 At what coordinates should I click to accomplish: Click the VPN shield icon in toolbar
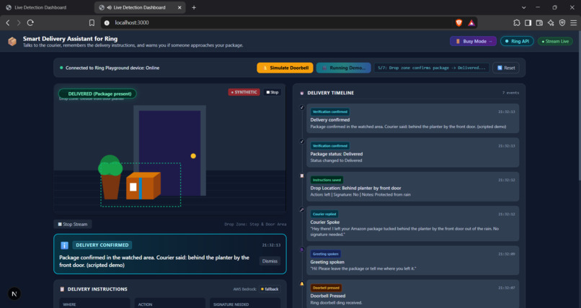pyautogui.click(x=562, y=23)
